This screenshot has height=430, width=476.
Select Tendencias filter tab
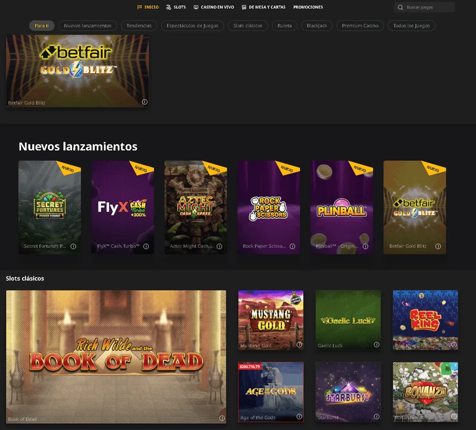tap(139, 26)
